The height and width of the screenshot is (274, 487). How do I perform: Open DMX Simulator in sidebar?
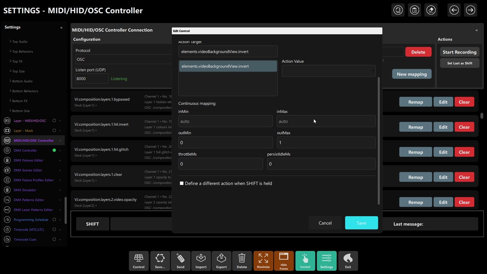(25, 190)
